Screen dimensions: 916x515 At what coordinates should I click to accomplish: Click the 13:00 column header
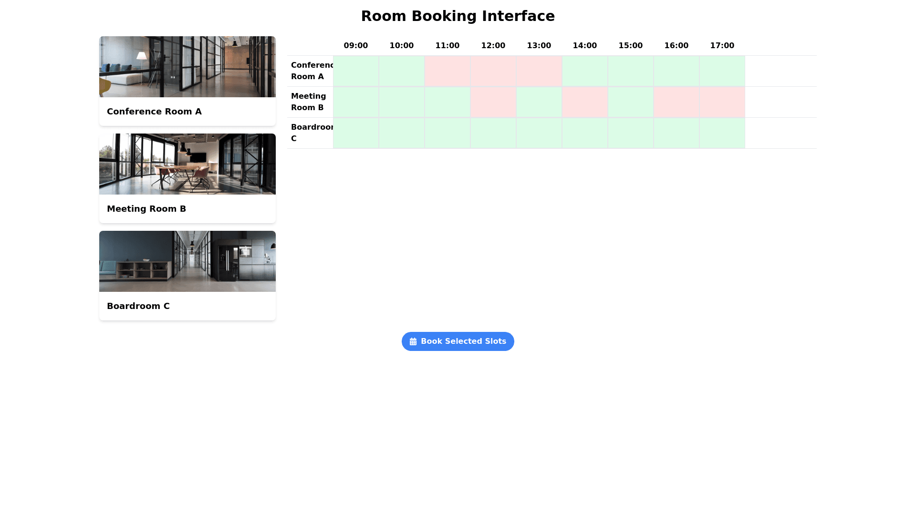(539, 46)
